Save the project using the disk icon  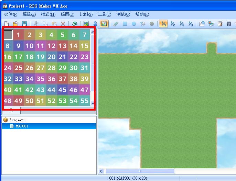coord(24,24)
